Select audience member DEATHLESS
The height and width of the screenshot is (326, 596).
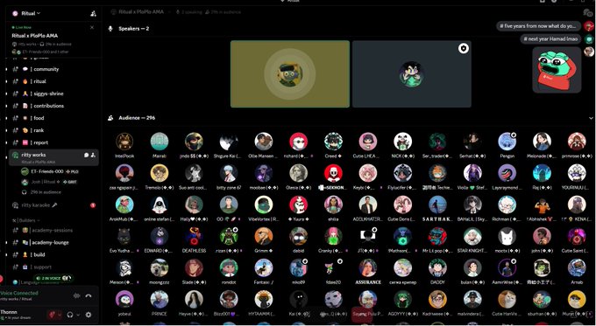tap(194, 240)
